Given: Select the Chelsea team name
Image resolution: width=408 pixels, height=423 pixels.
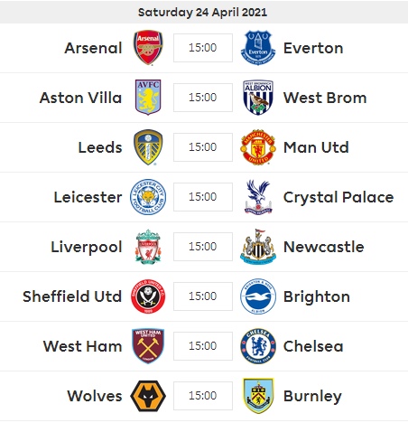Looking at the screenshot, I should pyautogui.click(x=313, y=346).
